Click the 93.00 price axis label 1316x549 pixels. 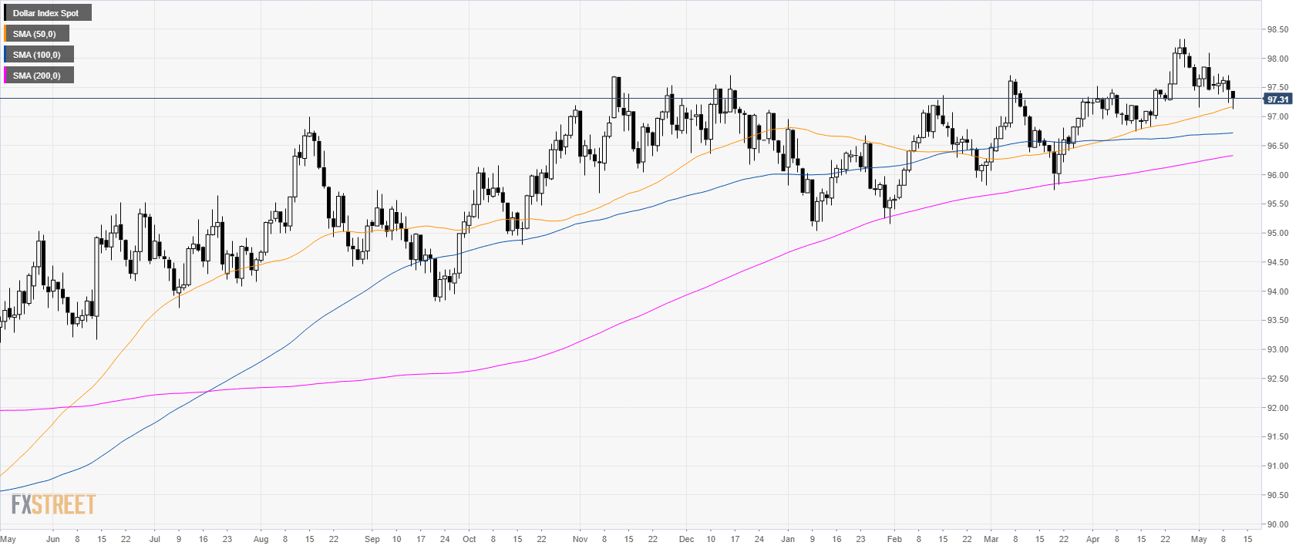tap(1277, 349)
